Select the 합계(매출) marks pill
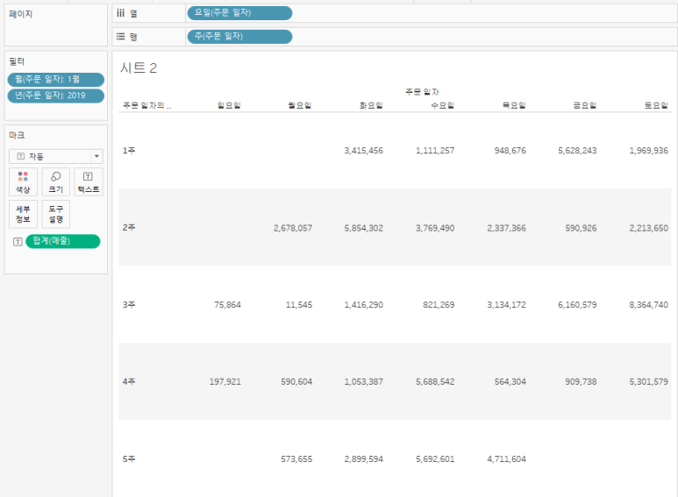 point(62,241)
